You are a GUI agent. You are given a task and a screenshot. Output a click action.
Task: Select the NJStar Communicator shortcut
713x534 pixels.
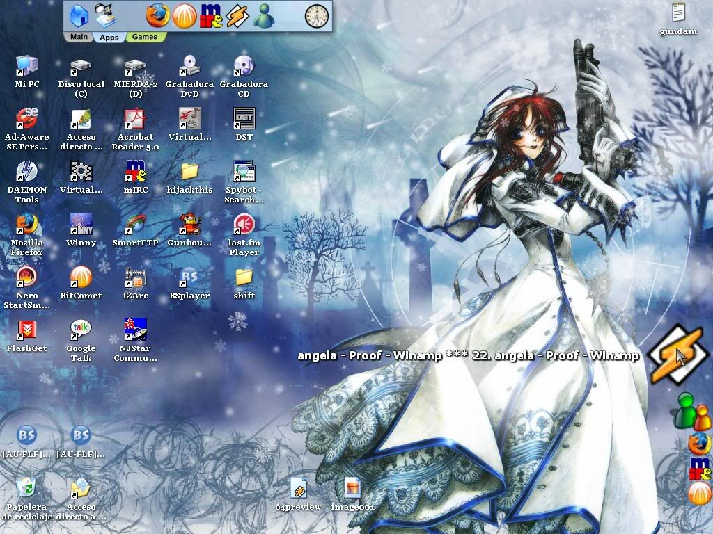(x=136, y=341)
